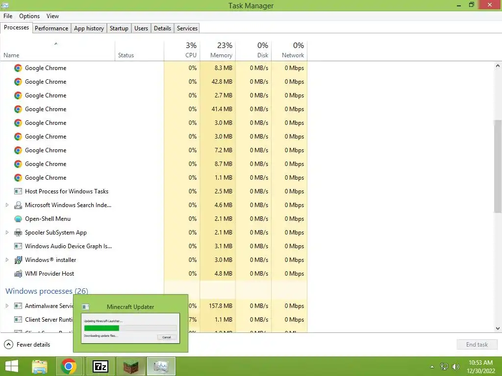Viewport: 502px width, 376px height.
Task: Open the Windows Start button
Action: [12, 366]
